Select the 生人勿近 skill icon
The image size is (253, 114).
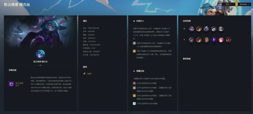click(x=11, y=84)
